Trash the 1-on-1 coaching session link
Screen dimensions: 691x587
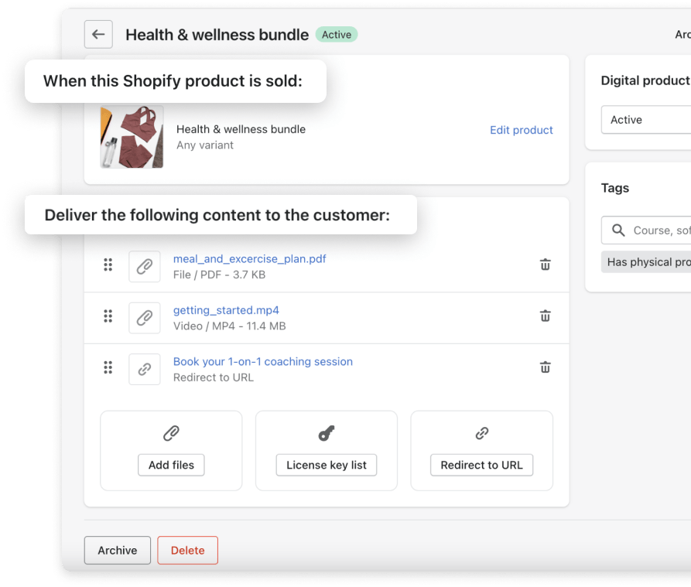click(x=545, y=367)
